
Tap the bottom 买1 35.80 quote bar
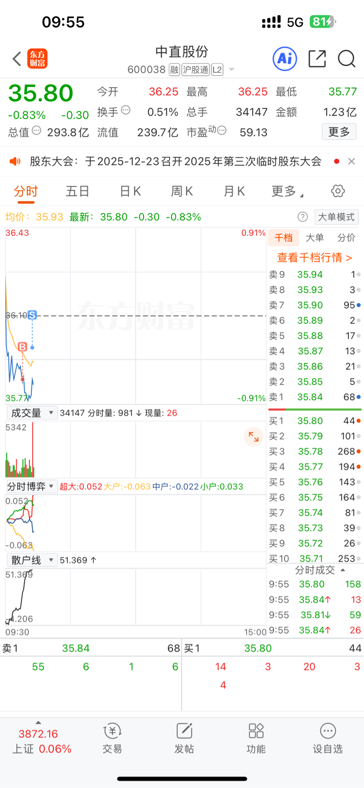pos(273,648)
